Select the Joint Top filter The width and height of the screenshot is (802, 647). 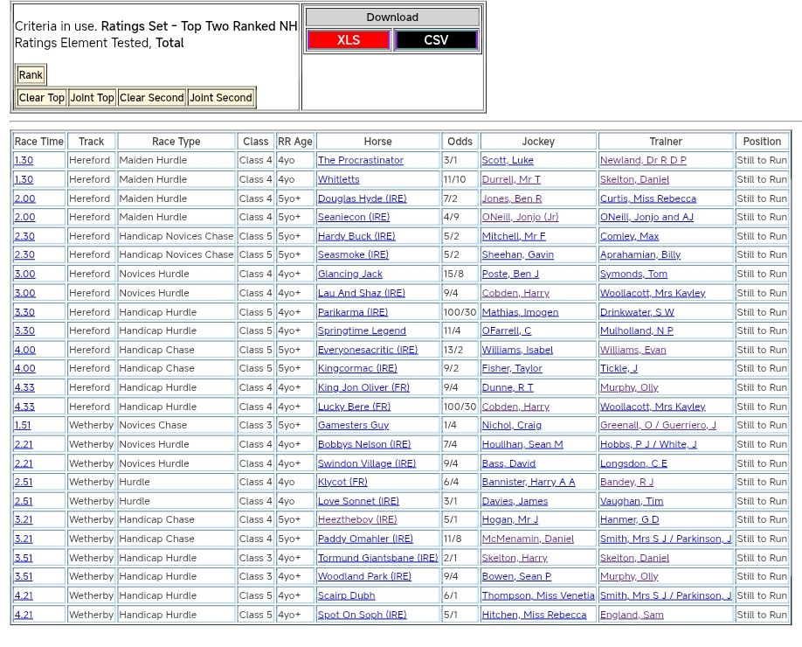[92, 98]
